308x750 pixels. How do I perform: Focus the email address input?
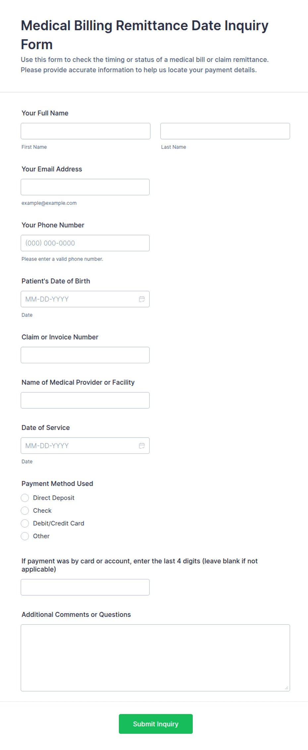[x=85, y=187]
